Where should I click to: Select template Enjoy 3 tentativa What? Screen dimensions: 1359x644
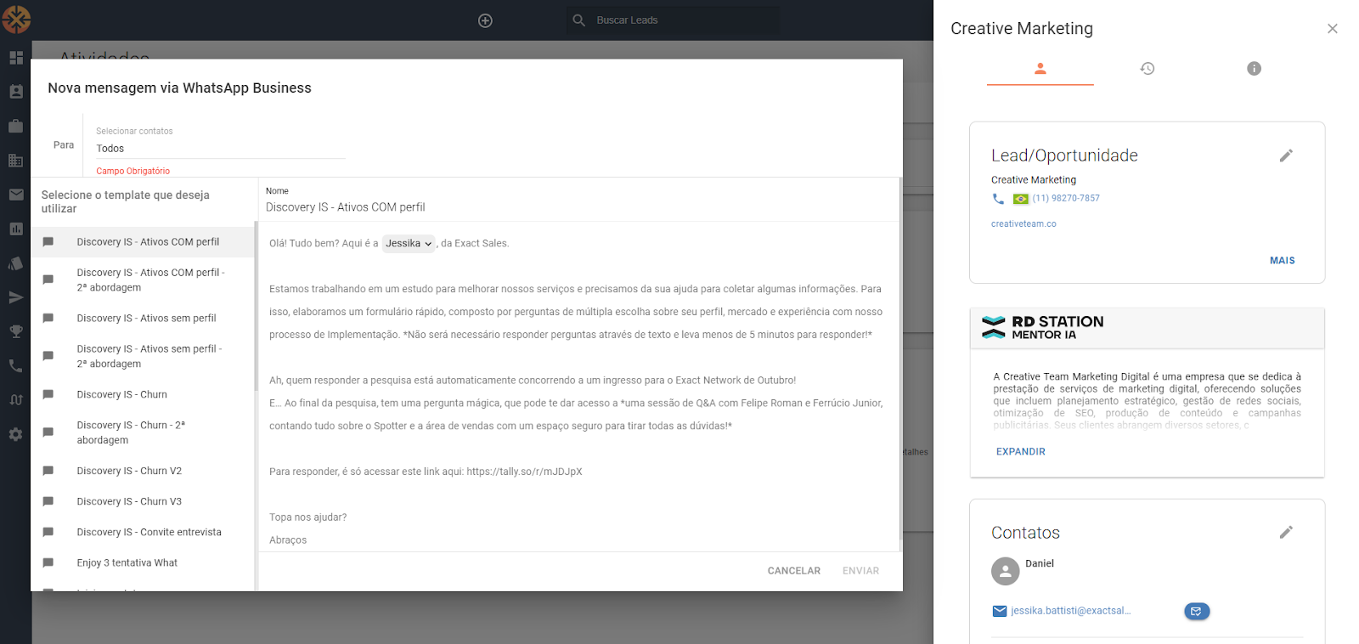pos(143,563)
